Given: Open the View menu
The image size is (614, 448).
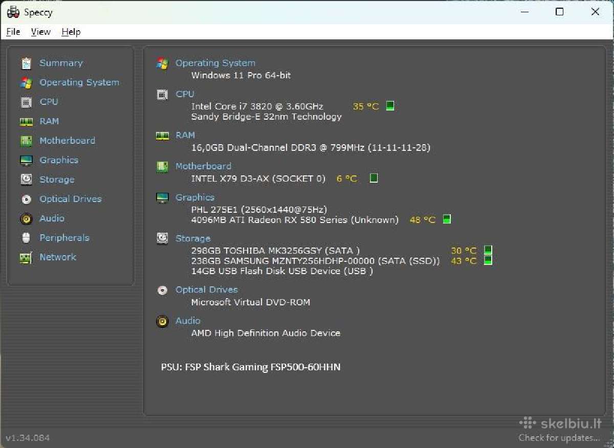Looking at the screenshot, I should click(x=40, y=32).
